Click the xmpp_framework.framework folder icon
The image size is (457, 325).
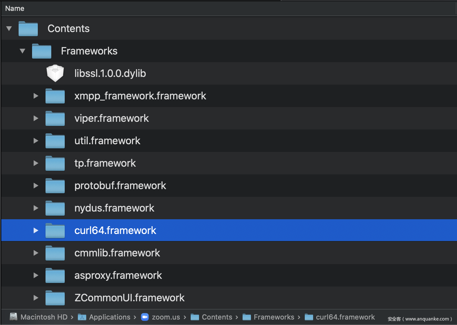55,96
